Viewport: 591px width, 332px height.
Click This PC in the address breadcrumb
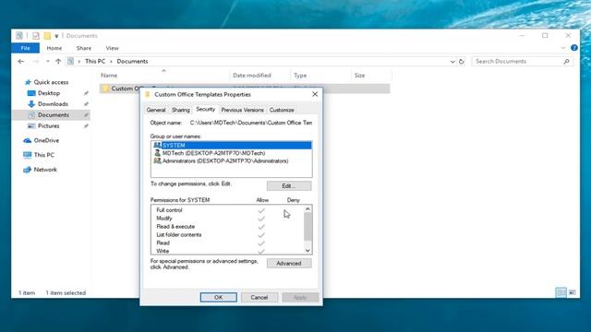(x=95, y=62)
